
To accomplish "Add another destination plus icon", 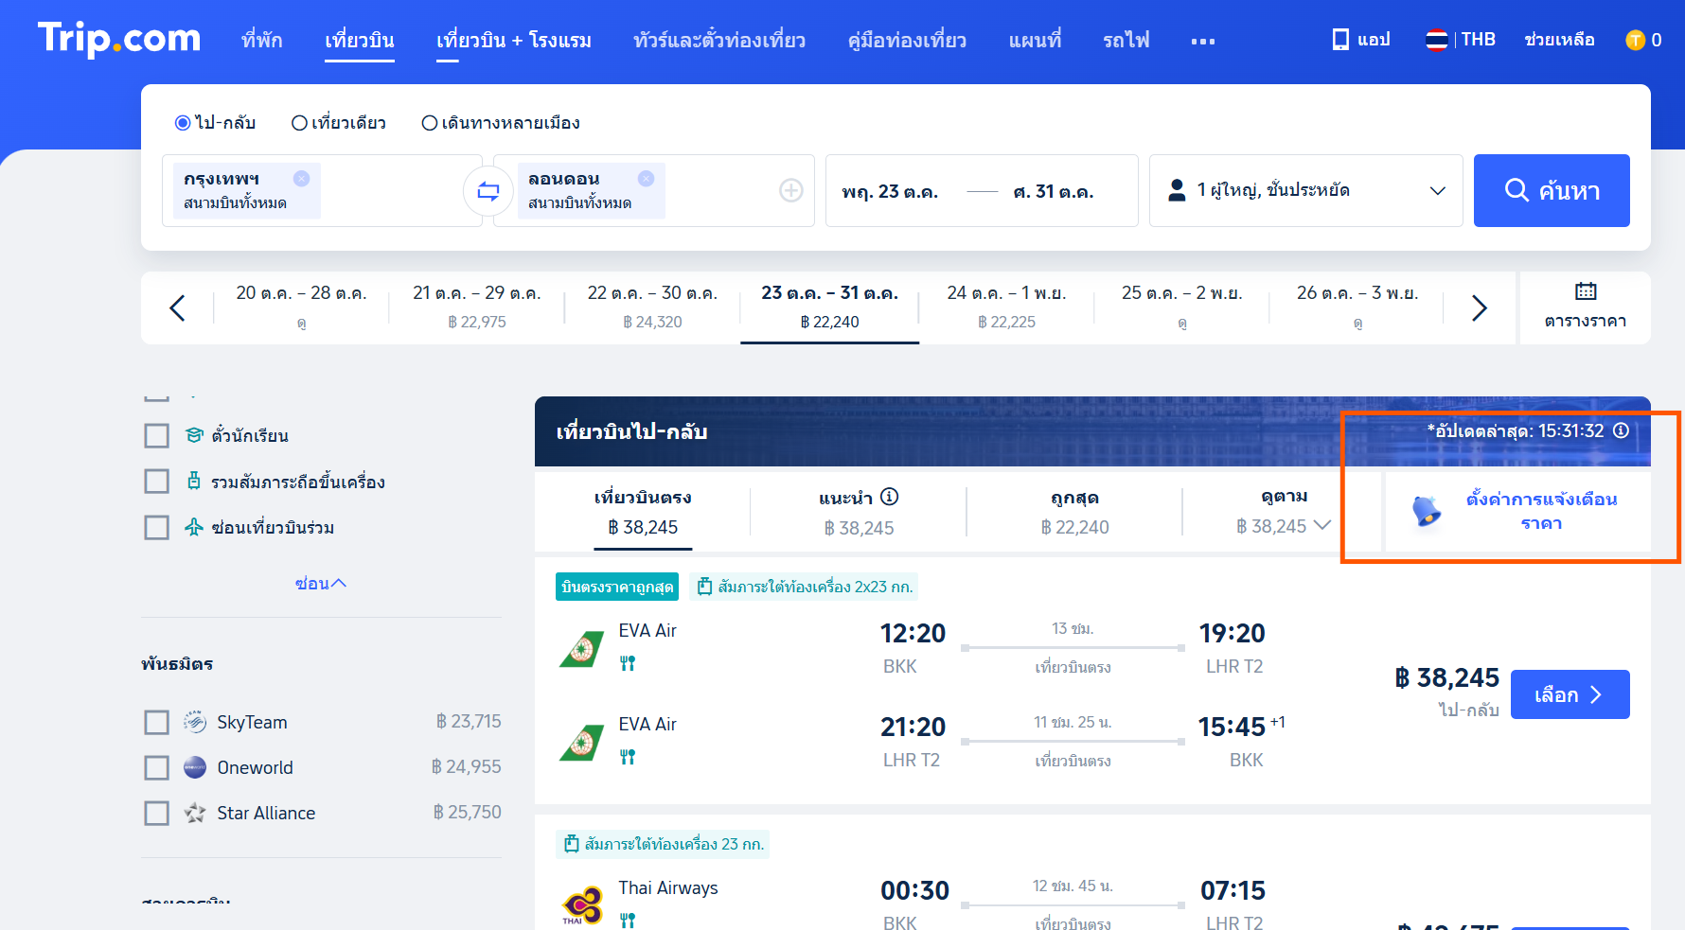I will [x=791, y=190].
